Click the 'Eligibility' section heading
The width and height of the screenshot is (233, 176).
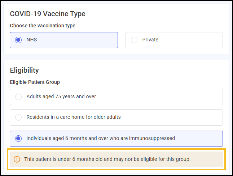(x=24, y=70)
